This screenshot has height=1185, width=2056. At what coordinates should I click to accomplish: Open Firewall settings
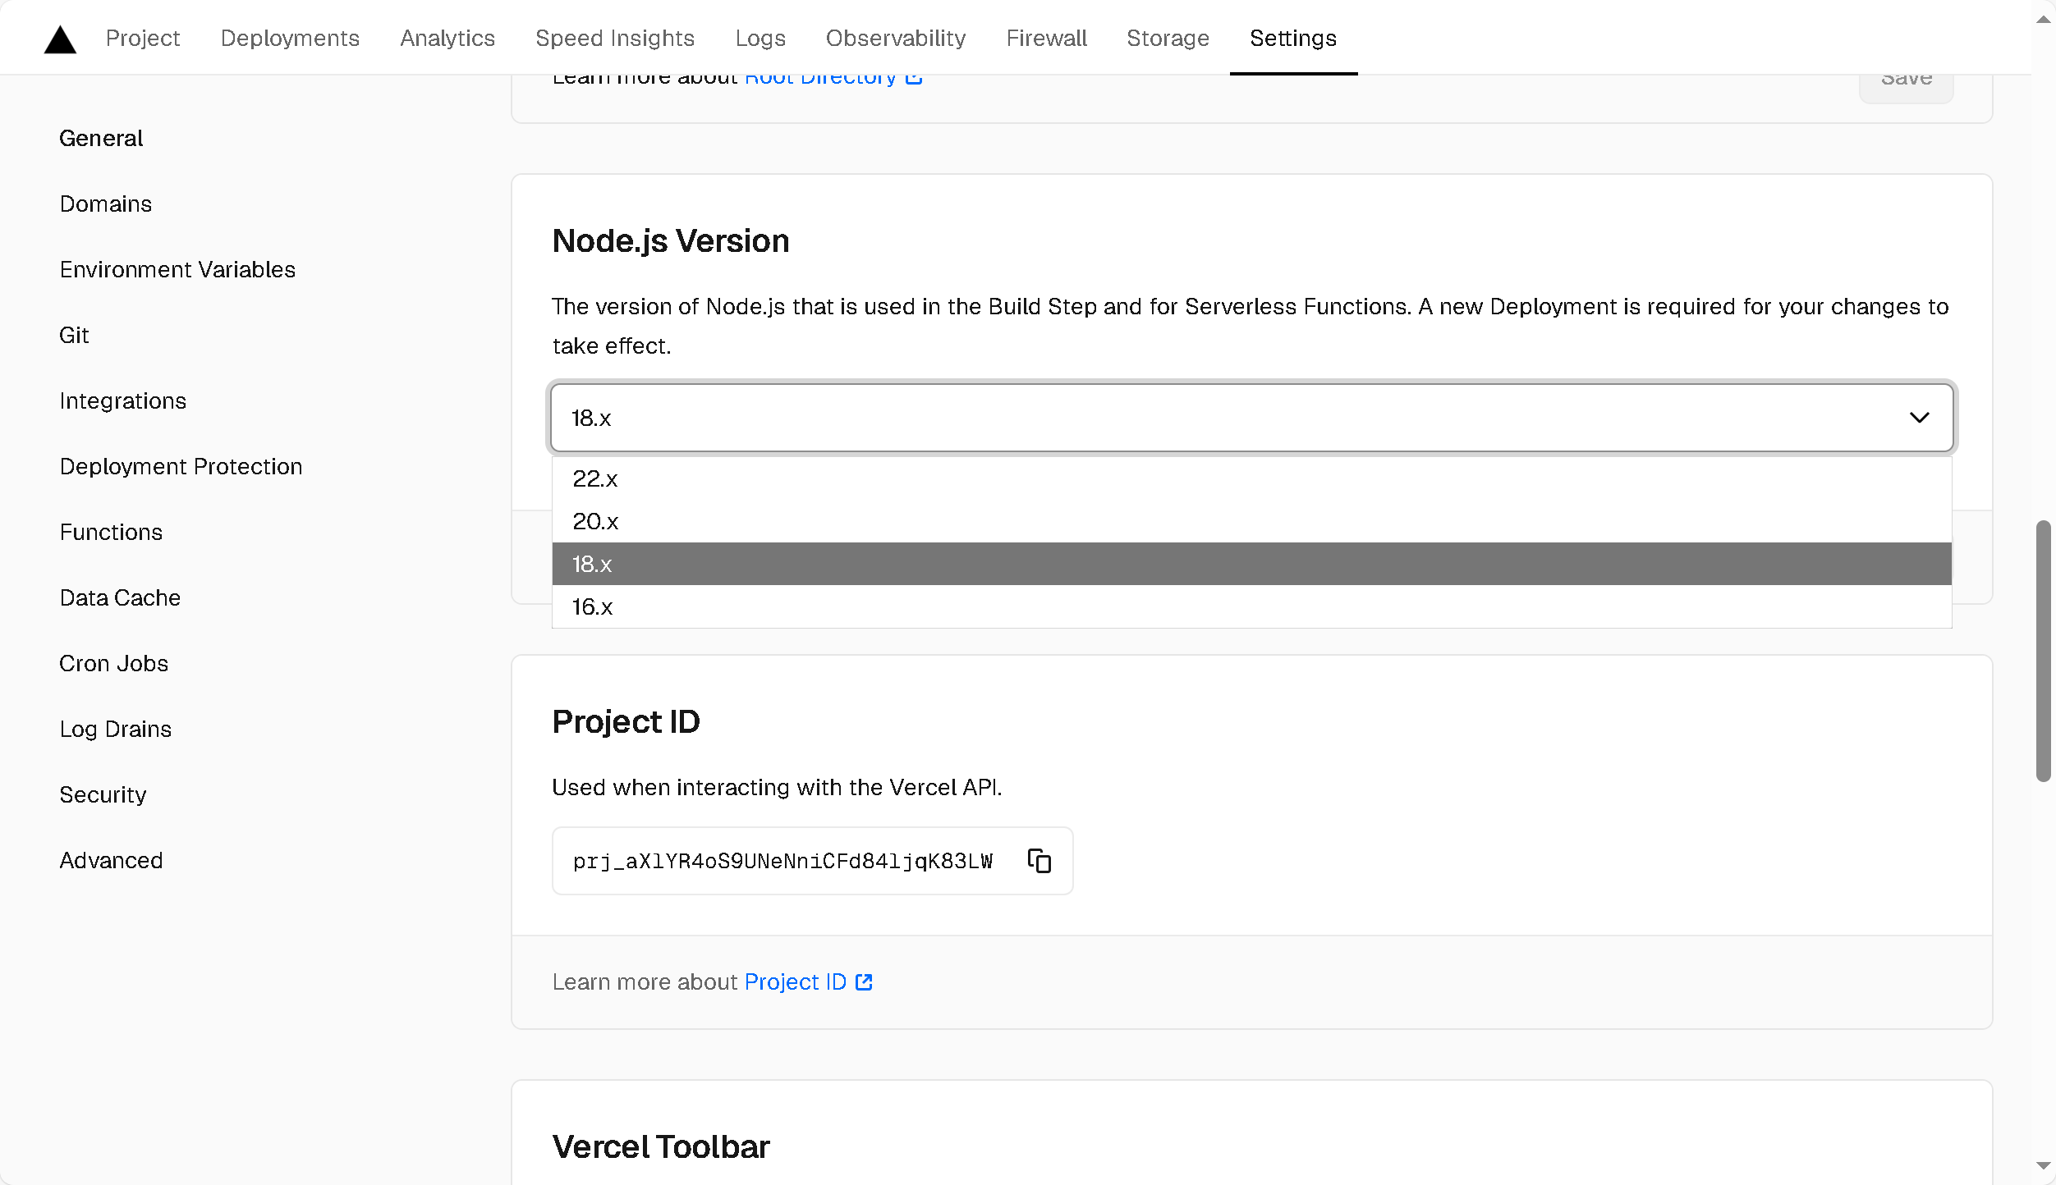(1045, 38)
